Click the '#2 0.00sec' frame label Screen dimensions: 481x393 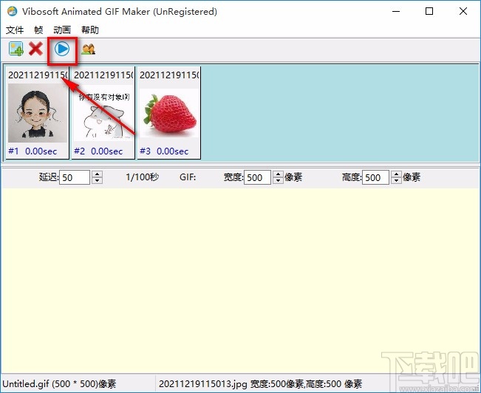[x=98, y=151]
